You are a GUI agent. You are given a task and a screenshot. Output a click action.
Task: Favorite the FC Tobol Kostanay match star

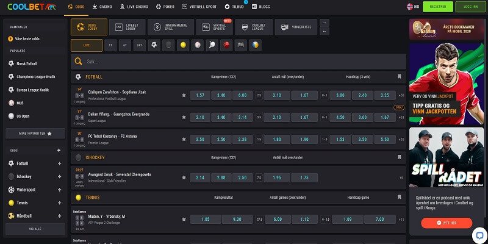184,139
